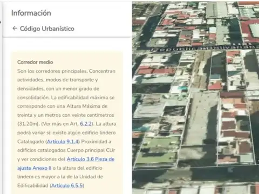Open the Artículo 6.5.5 link
259x194 pixels.
(x=67, y=185)
